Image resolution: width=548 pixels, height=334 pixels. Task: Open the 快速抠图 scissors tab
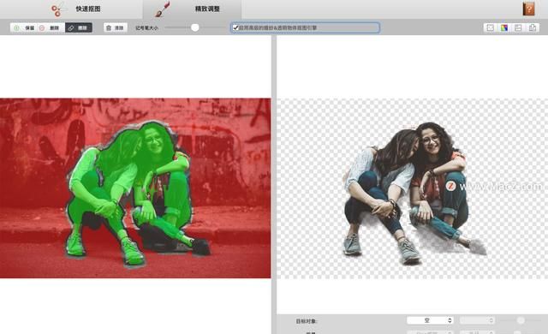(x=75, y=9)
